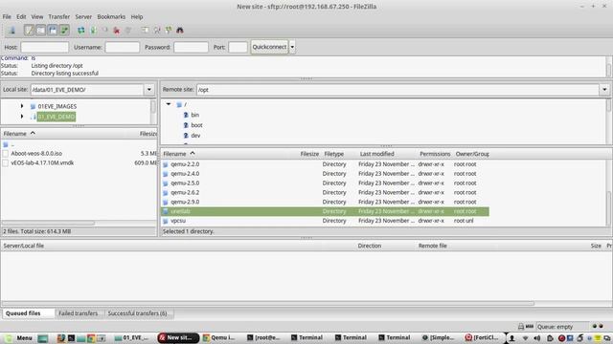The image size is (613, 344).
Task: Toggle directory comparison toolbar icon
Action: pyautogui.click(x=157, y=30)
